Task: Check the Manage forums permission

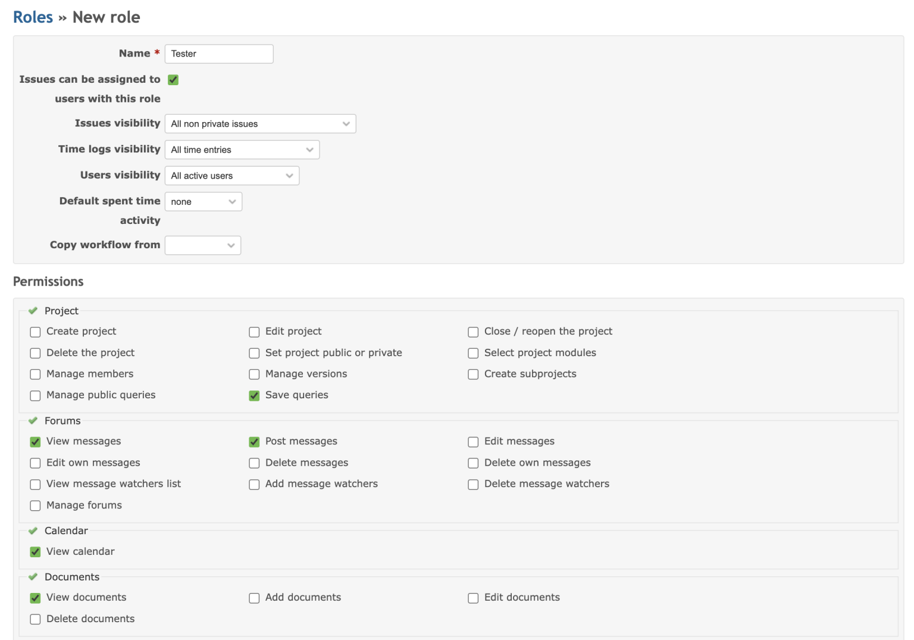Action: click(35, 505)
